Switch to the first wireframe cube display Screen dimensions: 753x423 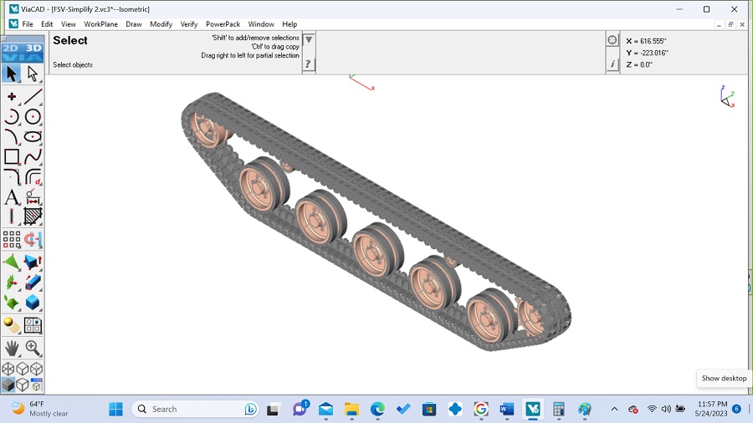click(8, 369)
